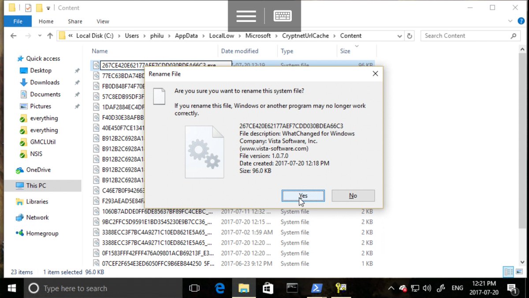The height and width of the screenshot is (298, 529).
Task: Go back using the back arrow
Action: coord(14,36)
